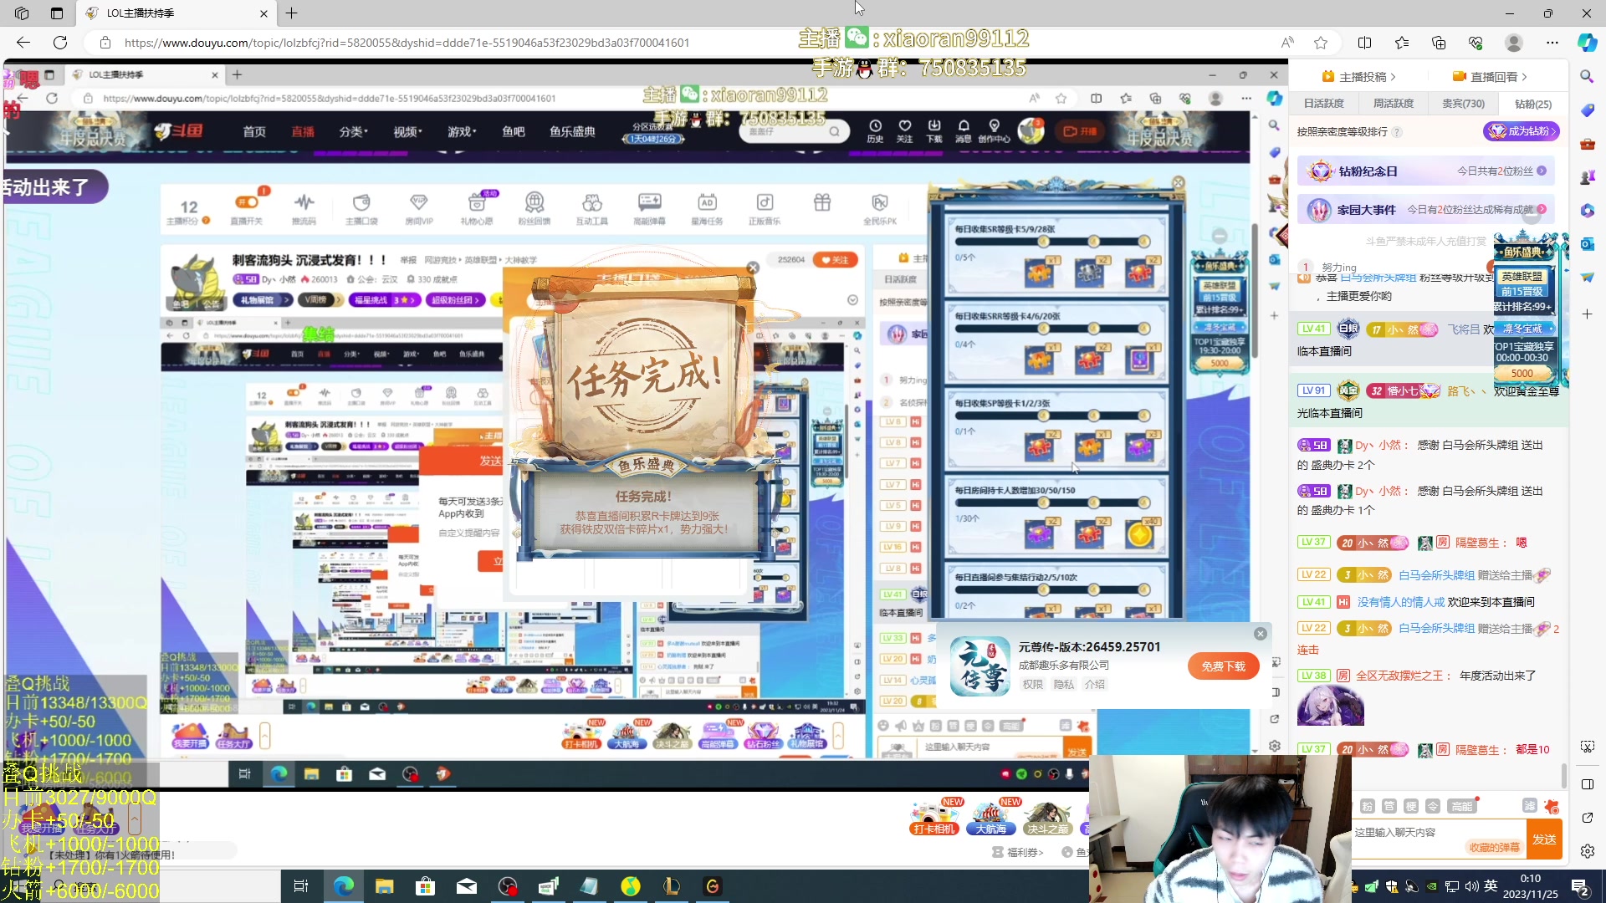Open the 决斗之巅 activity
Screen dimensions: 1606x903
(x=1049, y=817)
